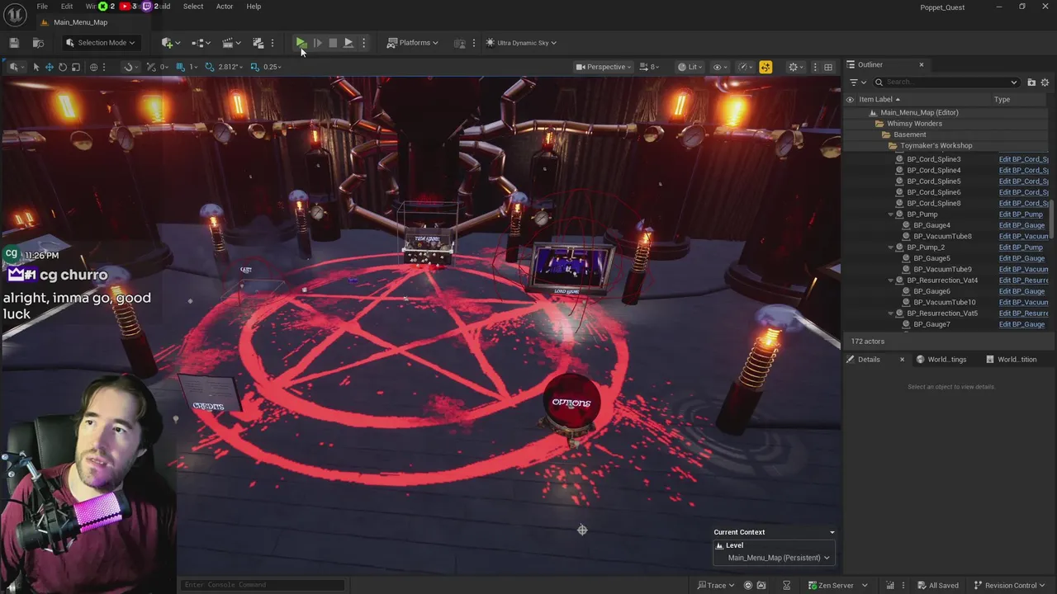Click the Outliner search field
The image size is (1057, 594).
click(x=946, y=82)
